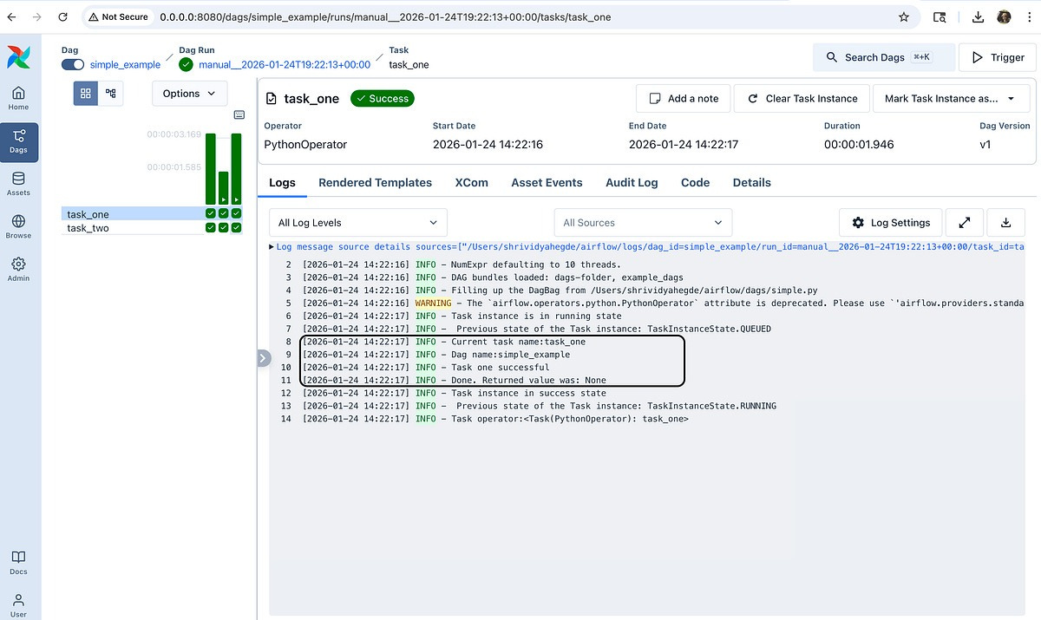
Task: Click log line 'NumExpr defaulting to 10 threads.'
Action: pyautogui.click(x=536, y=264)
